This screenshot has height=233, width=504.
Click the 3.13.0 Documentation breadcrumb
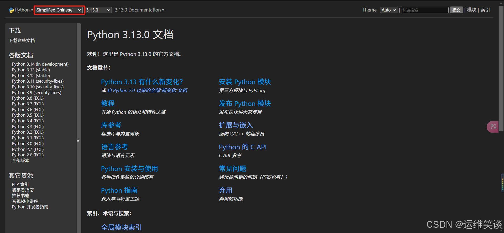click(x=138, y=10)
